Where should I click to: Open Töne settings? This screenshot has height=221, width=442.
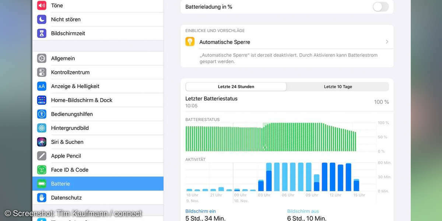tap(98, 6)
